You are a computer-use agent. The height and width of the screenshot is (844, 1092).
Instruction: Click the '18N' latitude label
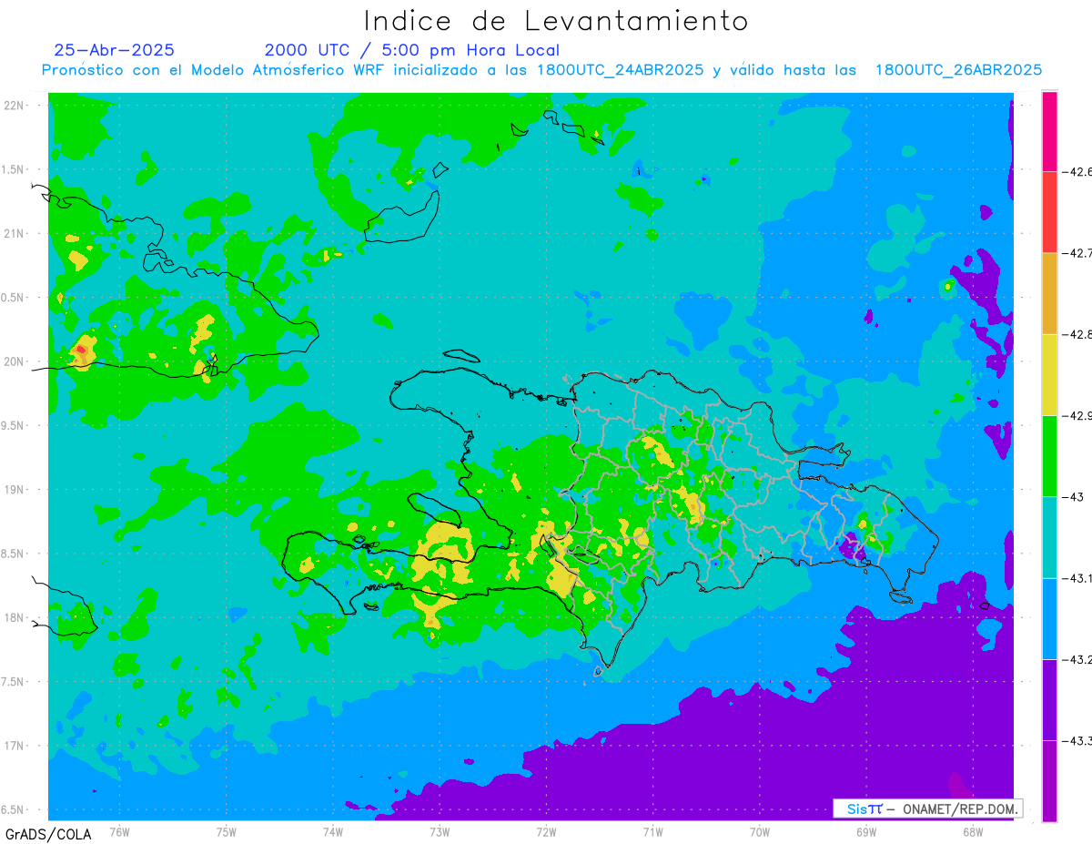tap(15, 617)
